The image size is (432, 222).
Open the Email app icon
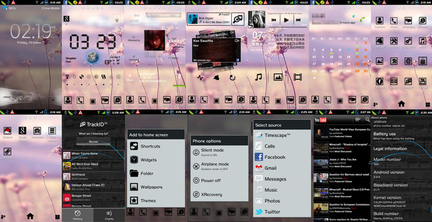(x=408, y=61)
